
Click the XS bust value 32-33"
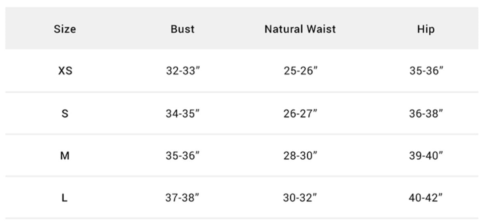[x=183, y=71]
